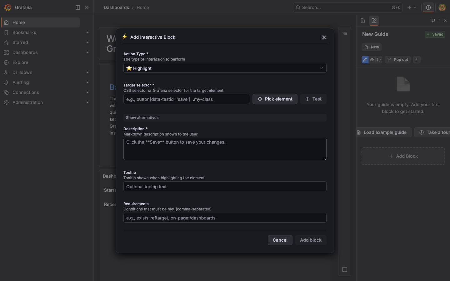The width and height of the screenshot is (450, 281).
Task: Expand the Bookmarks section chevron
Action: pyautogui.click(x=87, y=32)
